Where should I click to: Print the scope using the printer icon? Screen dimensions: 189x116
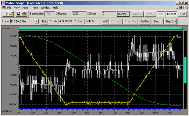click(24, 14)
